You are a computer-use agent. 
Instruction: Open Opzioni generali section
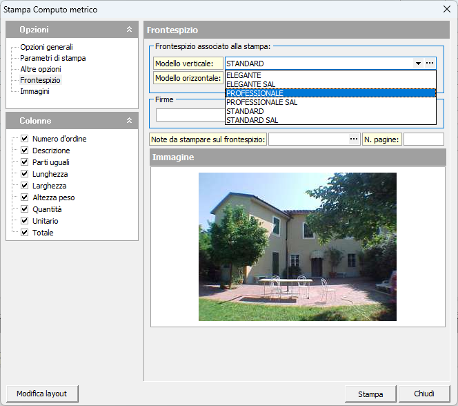(46, 47)
